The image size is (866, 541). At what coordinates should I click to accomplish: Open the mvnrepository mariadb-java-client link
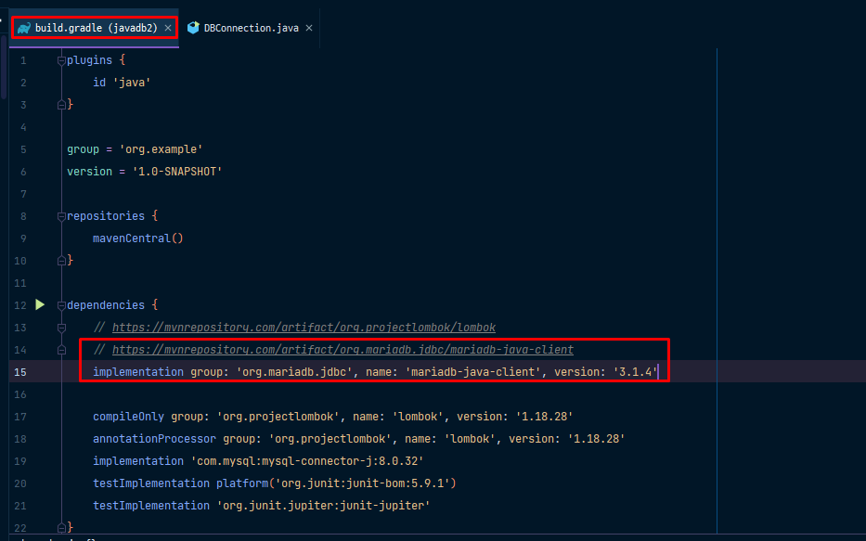tap(343, 350)
